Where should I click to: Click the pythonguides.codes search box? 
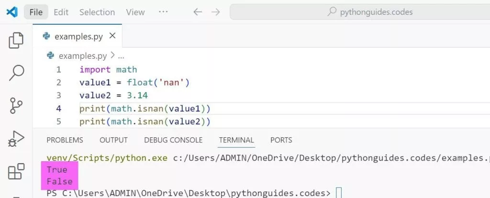[x=359, y=12]
